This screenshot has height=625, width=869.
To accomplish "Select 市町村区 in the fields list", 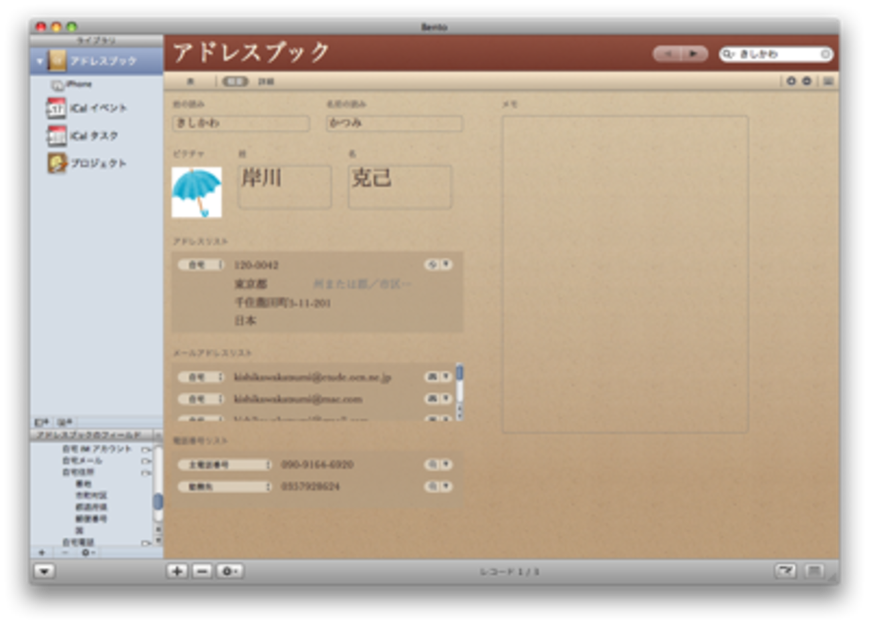I will [91, 495].
